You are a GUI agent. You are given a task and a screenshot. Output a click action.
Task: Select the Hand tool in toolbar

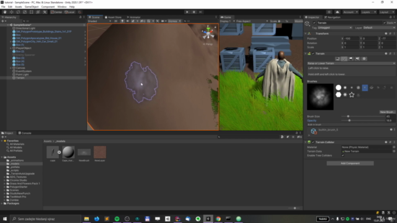pos(5,12)
